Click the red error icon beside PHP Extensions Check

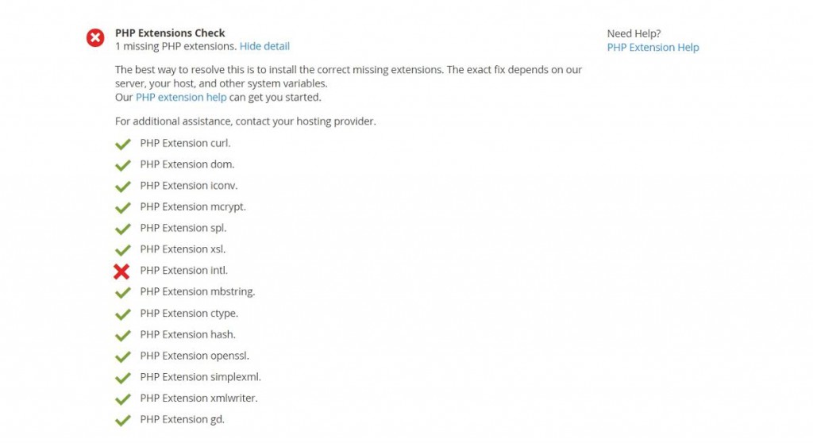click(95, 38)
